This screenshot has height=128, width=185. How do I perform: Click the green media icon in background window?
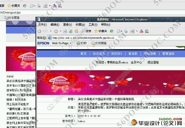click(25, 6)
